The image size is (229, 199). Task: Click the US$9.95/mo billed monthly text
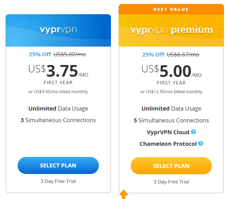coord(58,92)
